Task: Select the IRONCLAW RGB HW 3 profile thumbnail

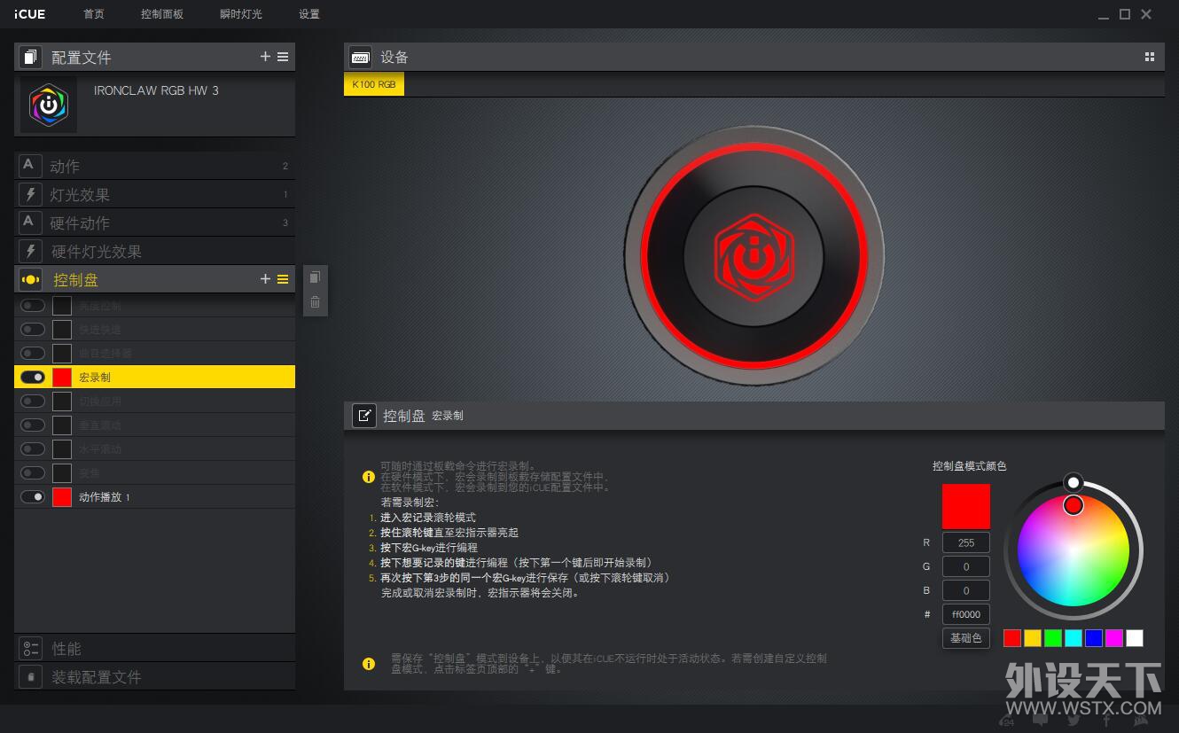Action: click(x=49, y=105)
